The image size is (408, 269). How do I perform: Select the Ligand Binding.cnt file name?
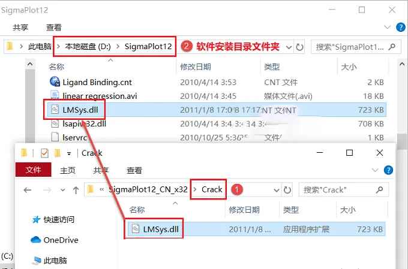coord(97,82)
